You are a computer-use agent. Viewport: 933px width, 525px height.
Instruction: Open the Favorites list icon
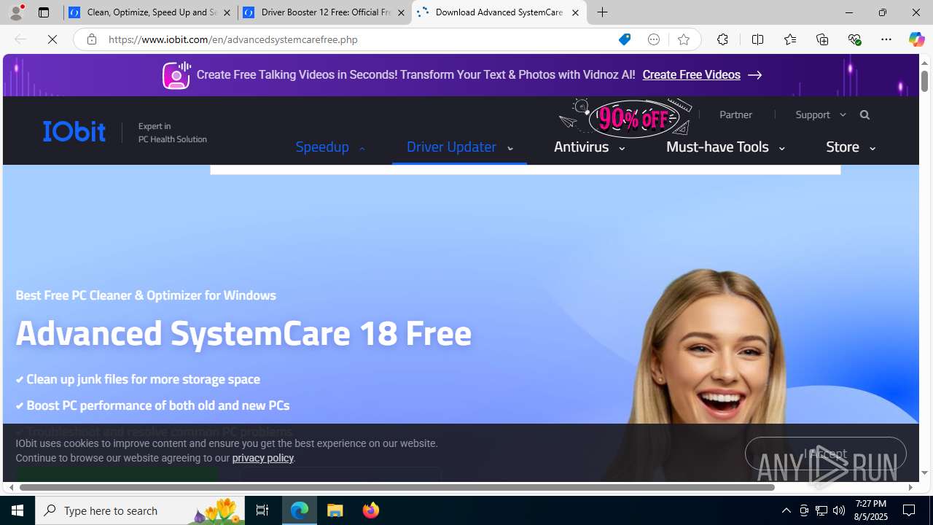789,39
